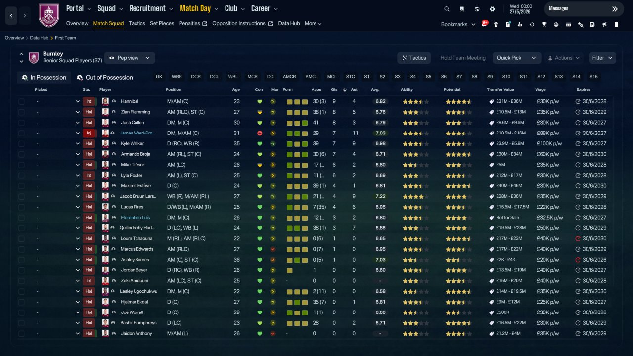The height and width of the screenshot is (356, 633).
Task: Tick the checkbox for Hannibal
Action: (x=21, y=101)
